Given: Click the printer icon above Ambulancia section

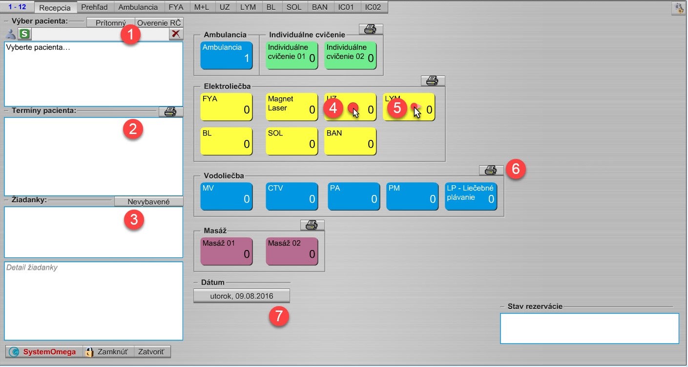Looking at the screenshot, I should pos(371,29).
